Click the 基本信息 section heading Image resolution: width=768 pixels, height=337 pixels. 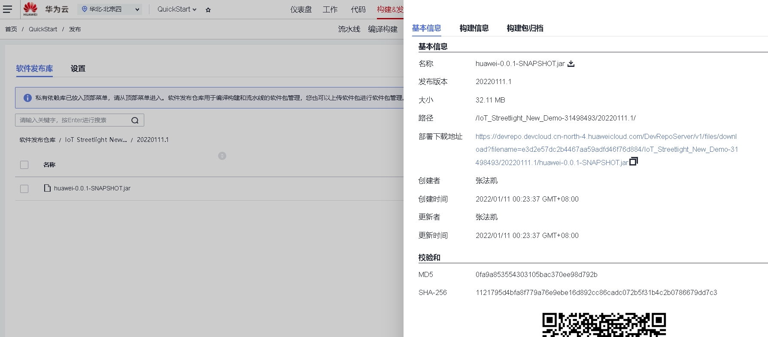(x=433, y=46)
